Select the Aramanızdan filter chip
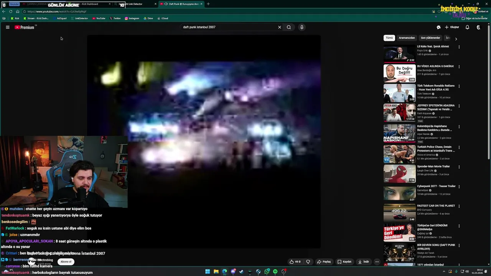This screenshot has height=276, width=491. (x=407, y=38)
